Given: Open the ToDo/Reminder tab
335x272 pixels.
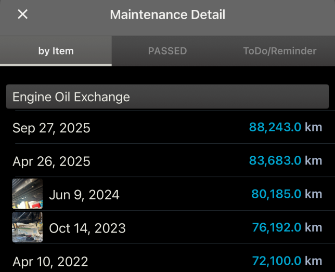Looking at the screenshot, I should [279, 51].
